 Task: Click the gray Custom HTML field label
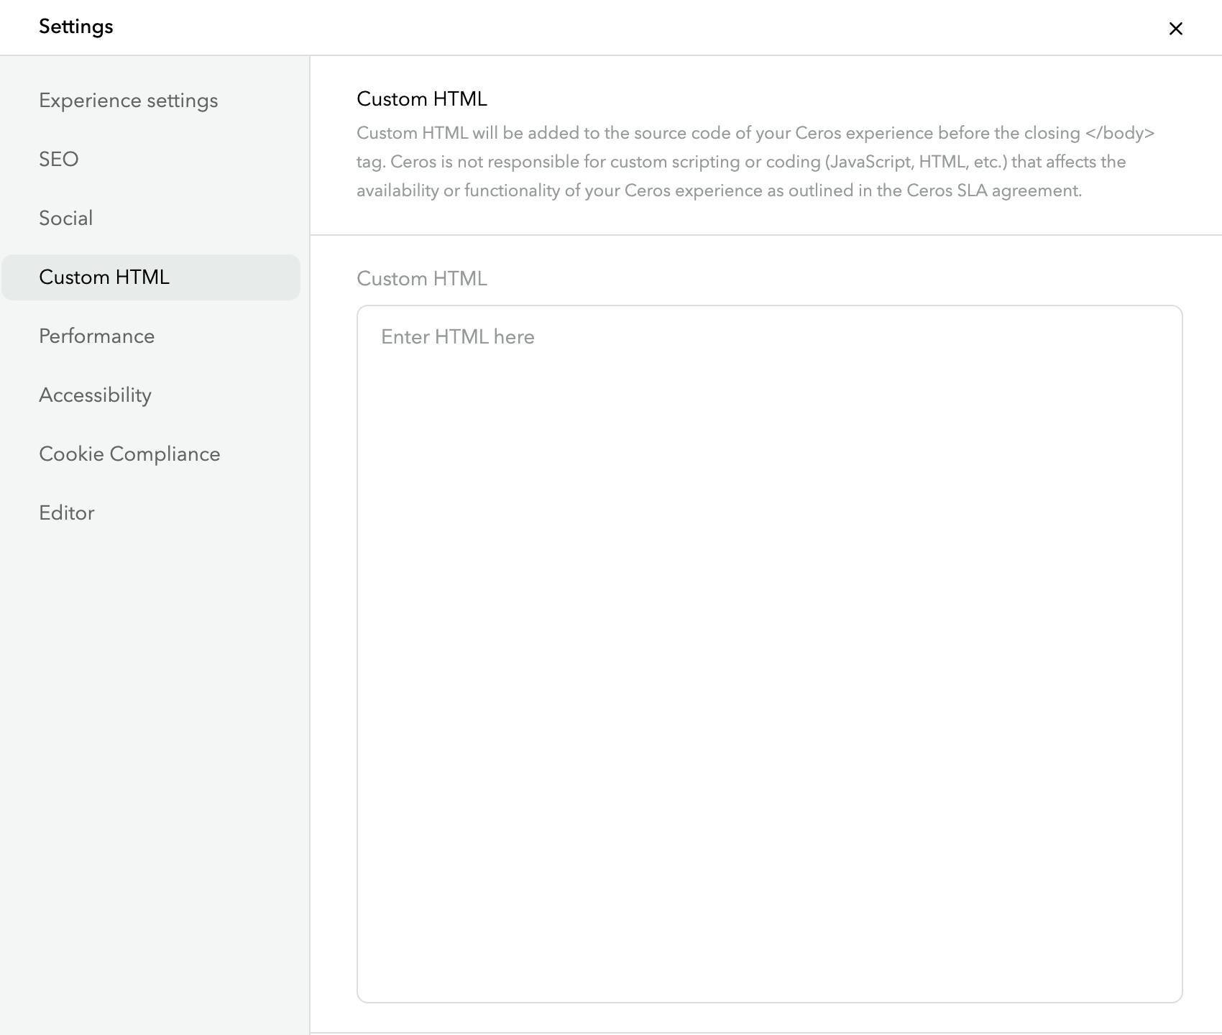tap(422, 279)
